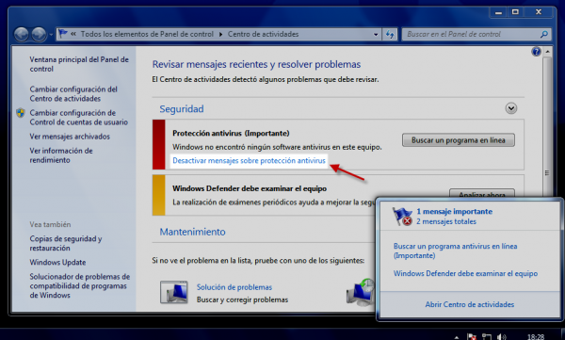Open recent pages dropdown next to forward arrow

[51, 35]
